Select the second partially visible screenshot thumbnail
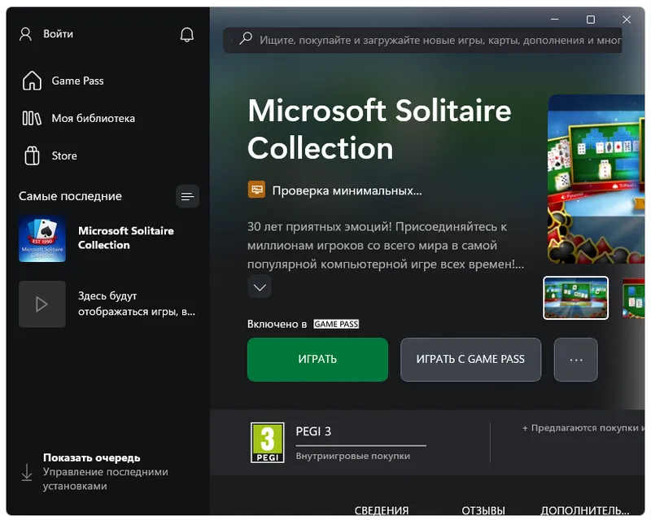This screenshot has height=520, width=651. 633,298
